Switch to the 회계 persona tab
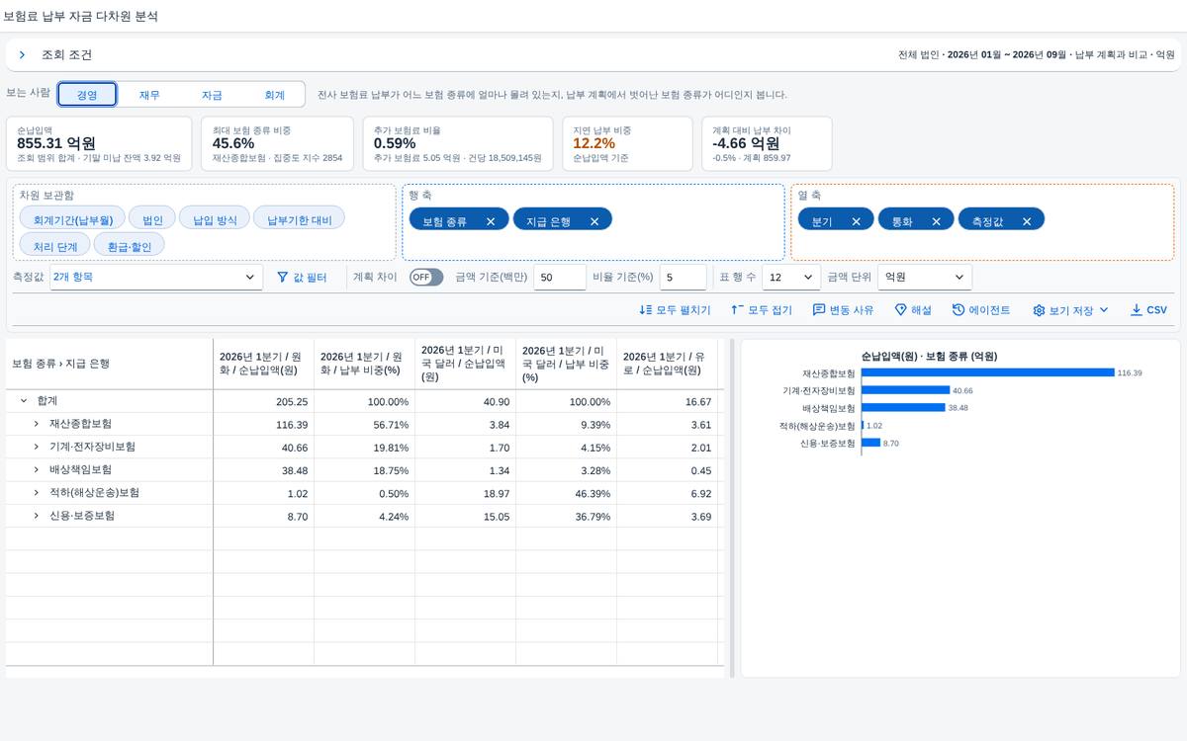This screenshot has width=1187, height=741. coord(274,95)
